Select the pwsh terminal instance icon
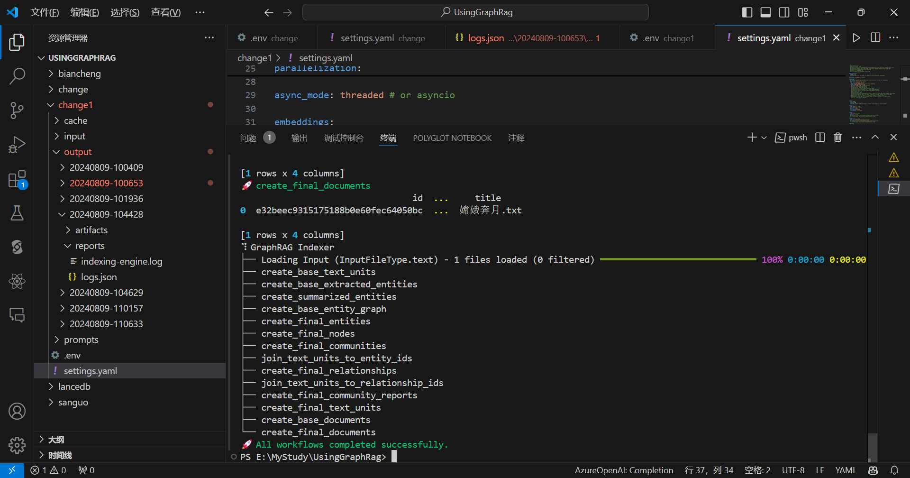 pyautogui.click(x=893, y=189)
